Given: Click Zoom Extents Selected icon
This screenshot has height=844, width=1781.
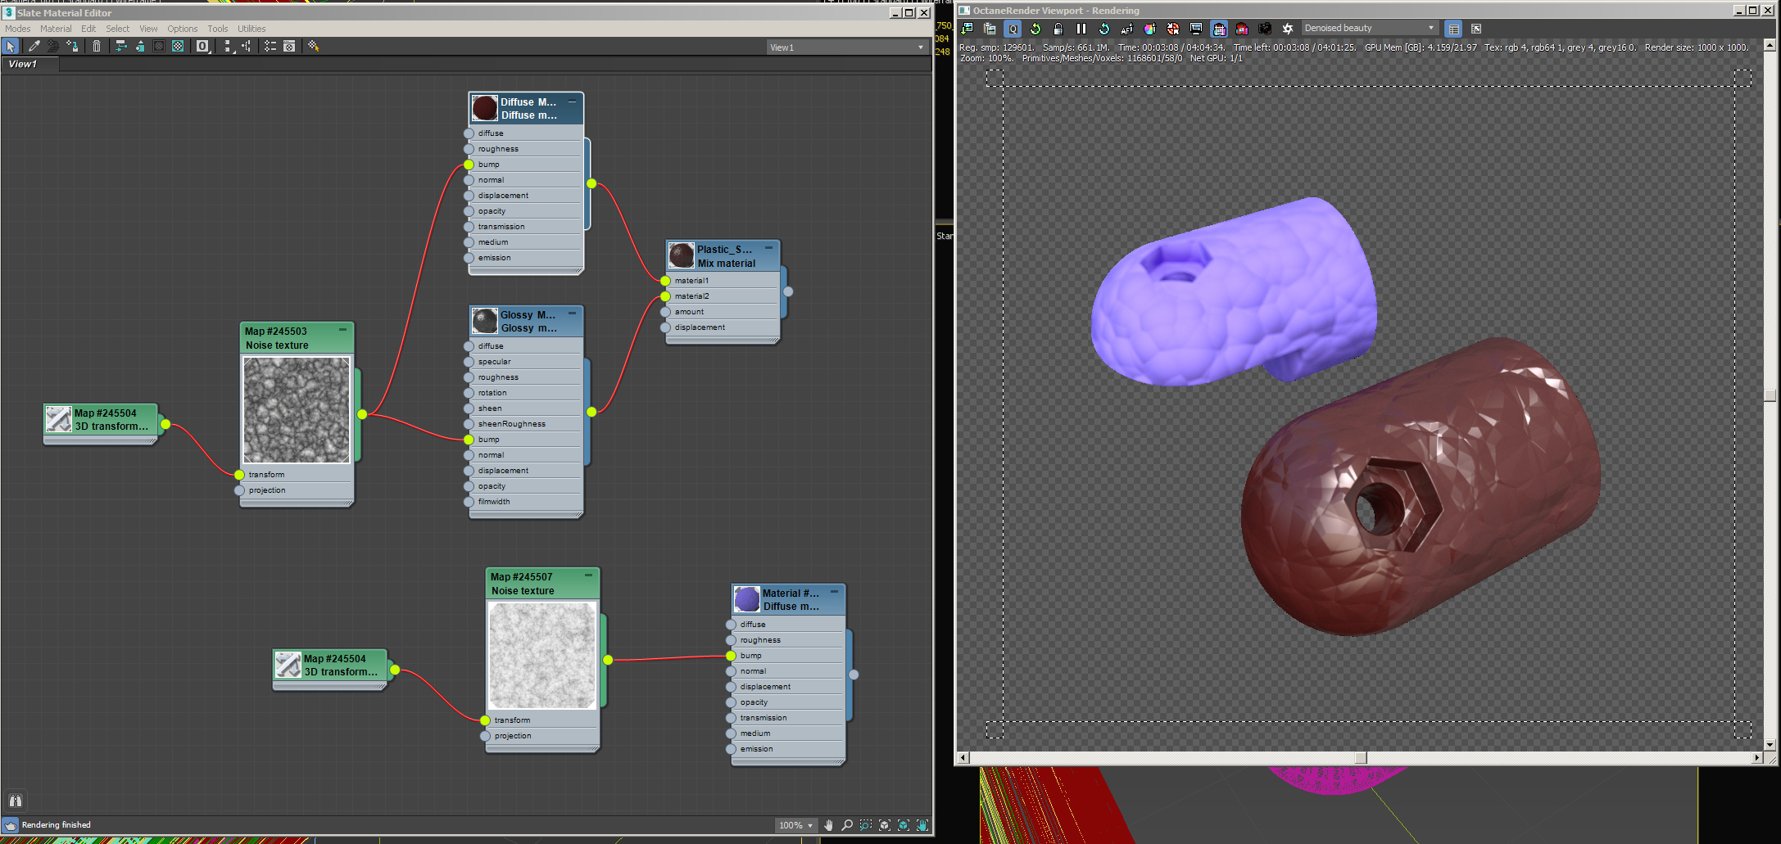Looking at the screenshot, I should coord(904,825).
